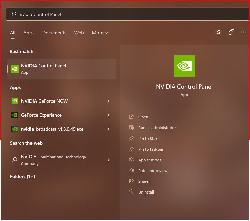Choose Run as administrator
Image resolution: width=250 pixels, height=221 pixels.
pyautogui.click(x=157, y=128)
